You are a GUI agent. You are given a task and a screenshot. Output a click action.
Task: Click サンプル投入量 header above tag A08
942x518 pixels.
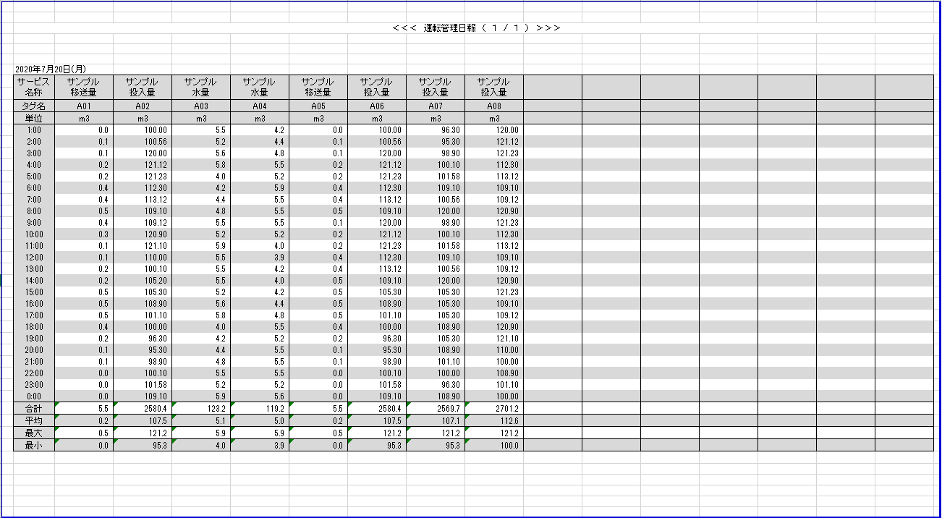(x=494, y=87)
